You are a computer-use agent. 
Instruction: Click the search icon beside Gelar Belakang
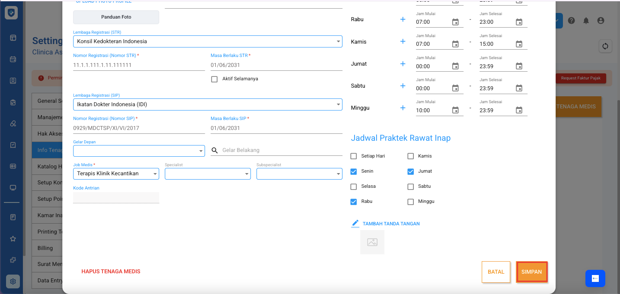214,150
